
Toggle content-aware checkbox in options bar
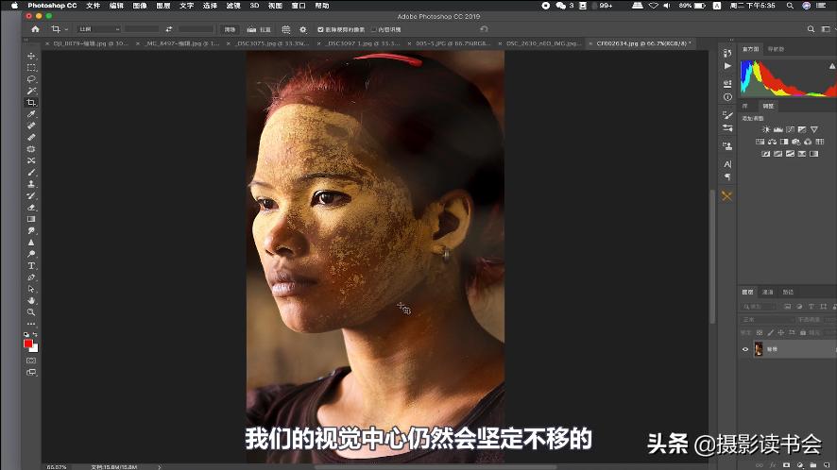(374, 30)
